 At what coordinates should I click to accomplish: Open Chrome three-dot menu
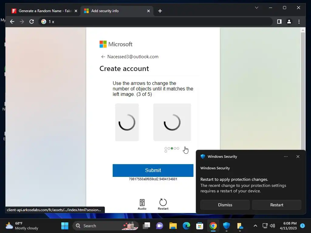coord(299,22)
